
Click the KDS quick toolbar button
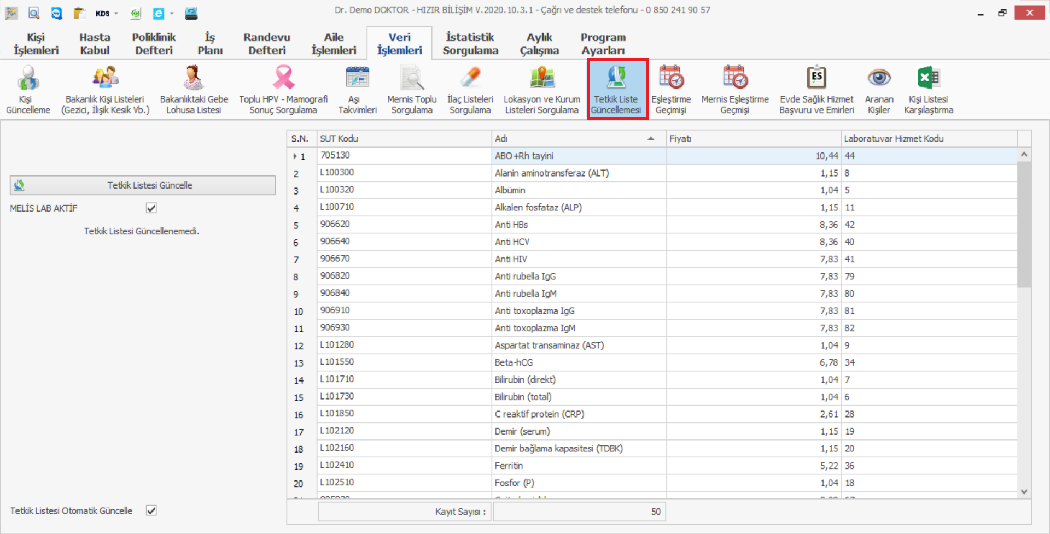[x=102, y=13]
